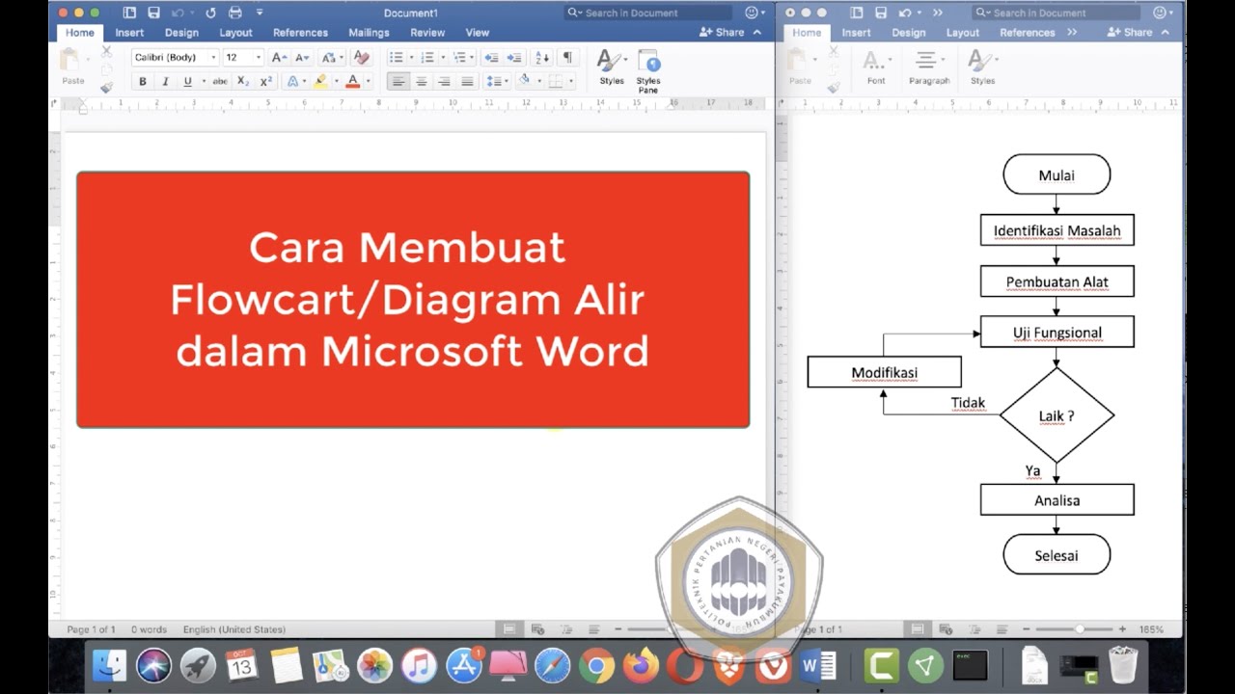Viewport: 1235px width, 694px height.
Task: Click Increase Indent icon
Action: 514,58
